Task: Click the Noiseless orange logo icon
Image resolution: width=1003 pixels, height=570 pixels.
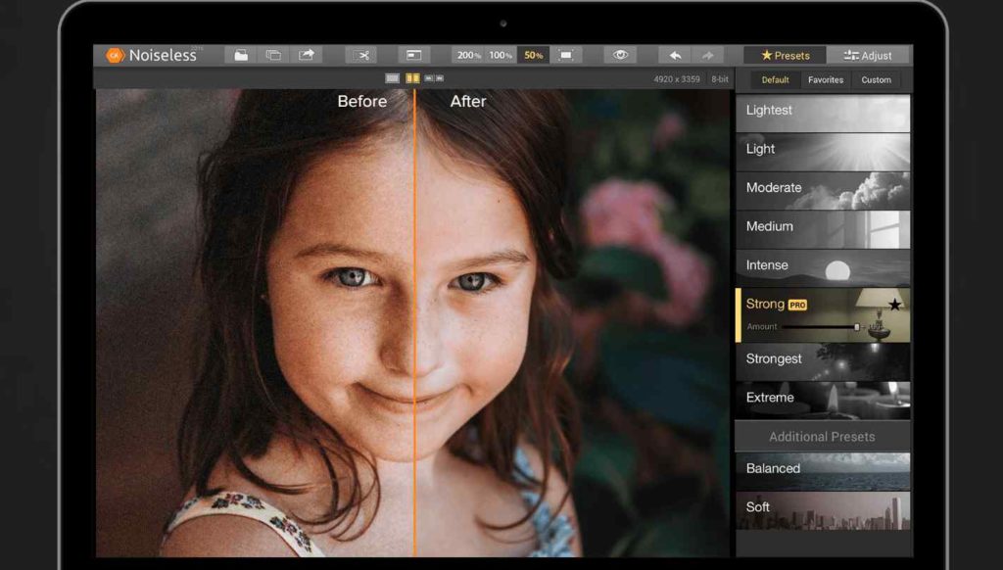Action: coord(115,55)
